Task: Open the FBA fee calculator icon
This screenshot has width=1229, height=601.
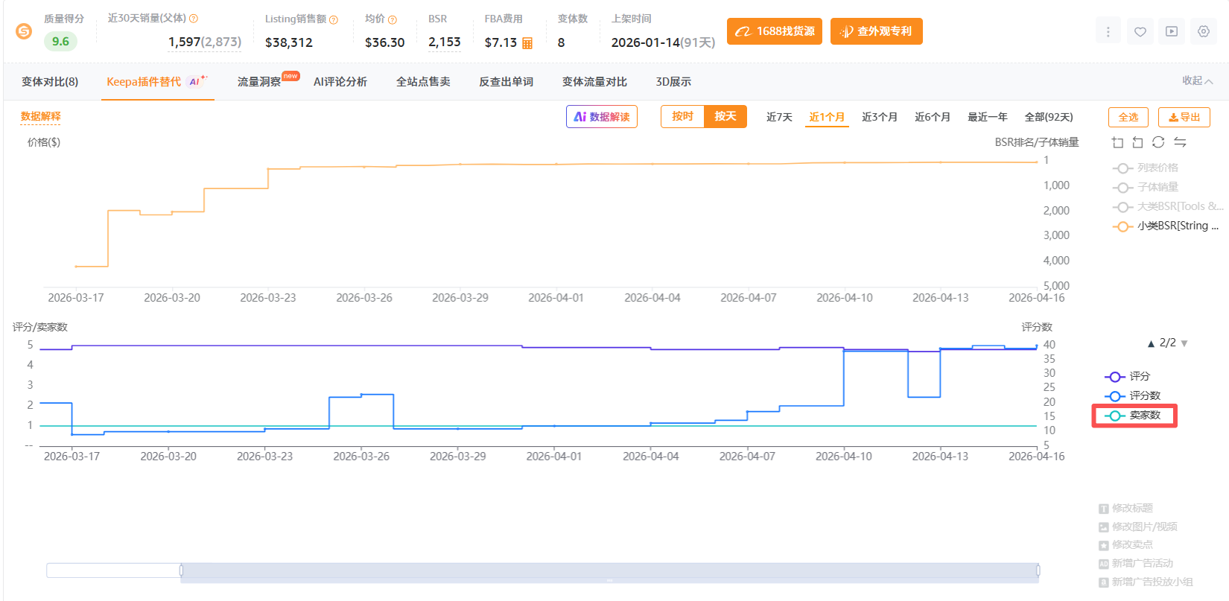Action: (527, 43)
